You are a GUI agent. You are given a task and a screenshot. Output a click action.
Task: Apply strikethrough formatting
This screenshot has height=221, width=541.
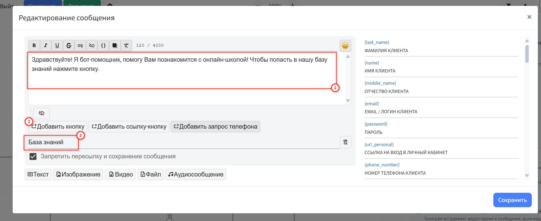click(69, 45)
